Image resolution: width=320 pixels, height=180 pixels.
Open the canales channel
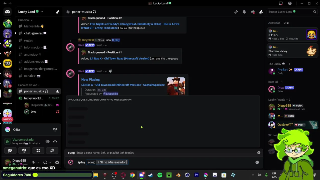coord(39,76)
